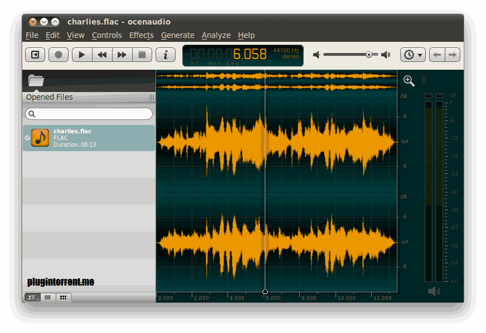Viewport: 486px width, 333px height.
Task: Switch to compact list view
Action: (x=48, y=297)
